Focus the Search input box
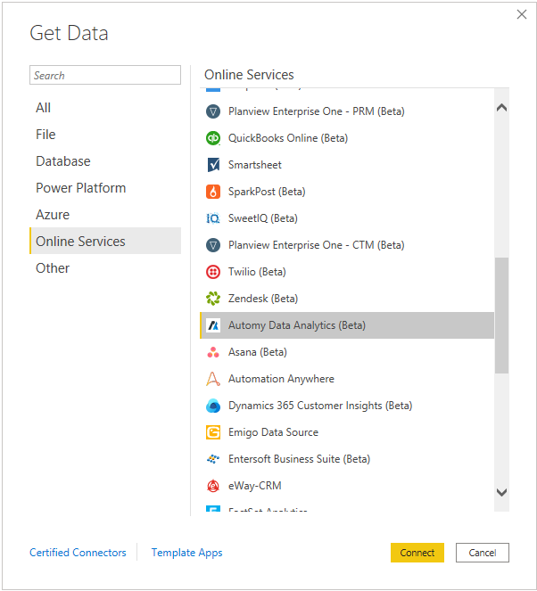 [105, 76]
